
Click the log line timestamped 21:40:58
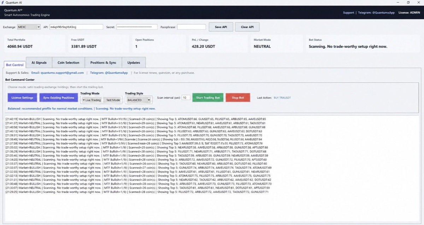136,127
